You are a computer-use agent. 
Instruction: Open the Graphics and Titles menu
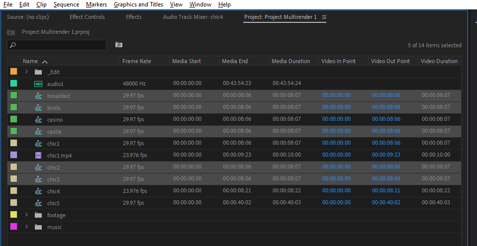coord(138,4)
